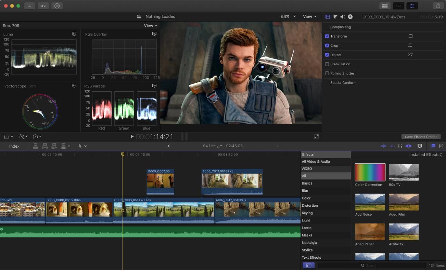
Task: Open the Audio inspector speaker icon
Action: coord(343,17)
